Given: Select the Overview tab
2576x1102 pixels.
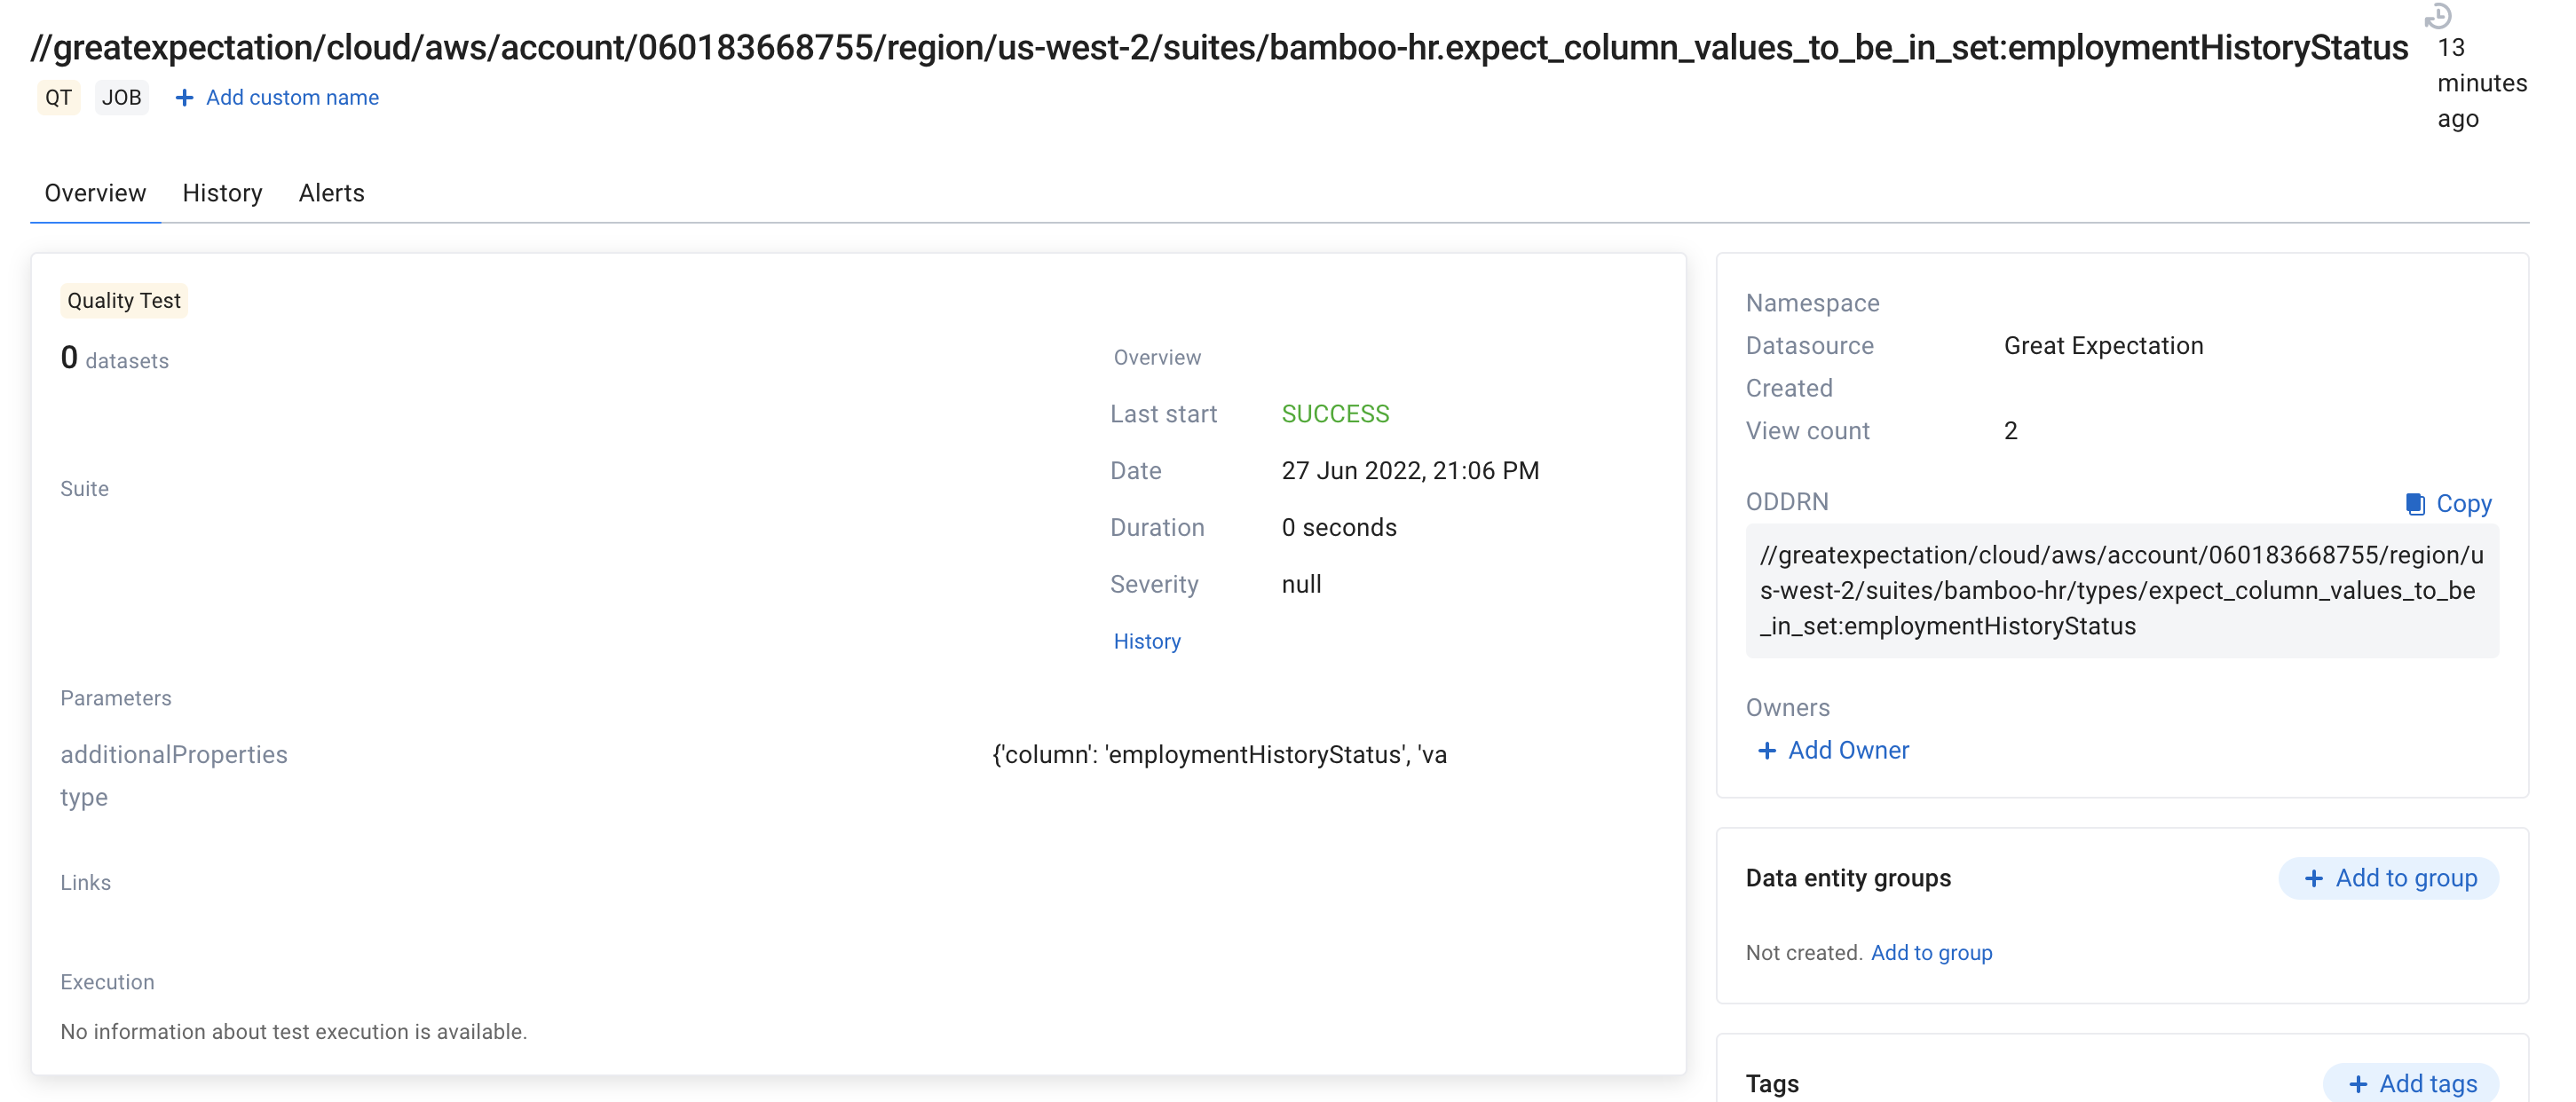Looking at the screenshot, I should [x=95, y=193].
